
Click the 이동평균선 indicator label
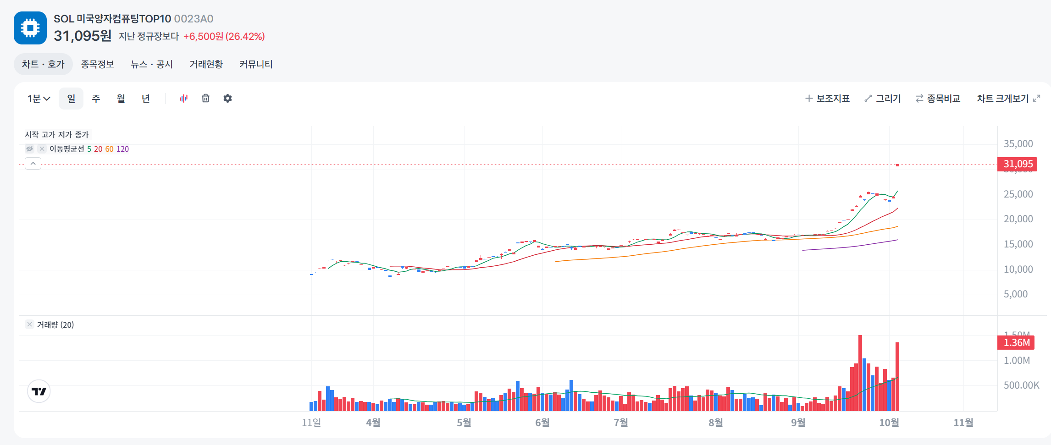coord(67,149)
